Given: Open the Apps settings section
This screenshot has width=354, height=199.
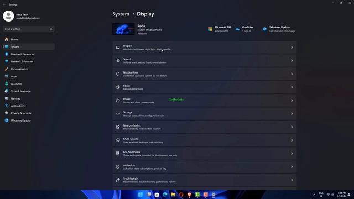Looking at the screenshot, I should [x=29, y=76].
